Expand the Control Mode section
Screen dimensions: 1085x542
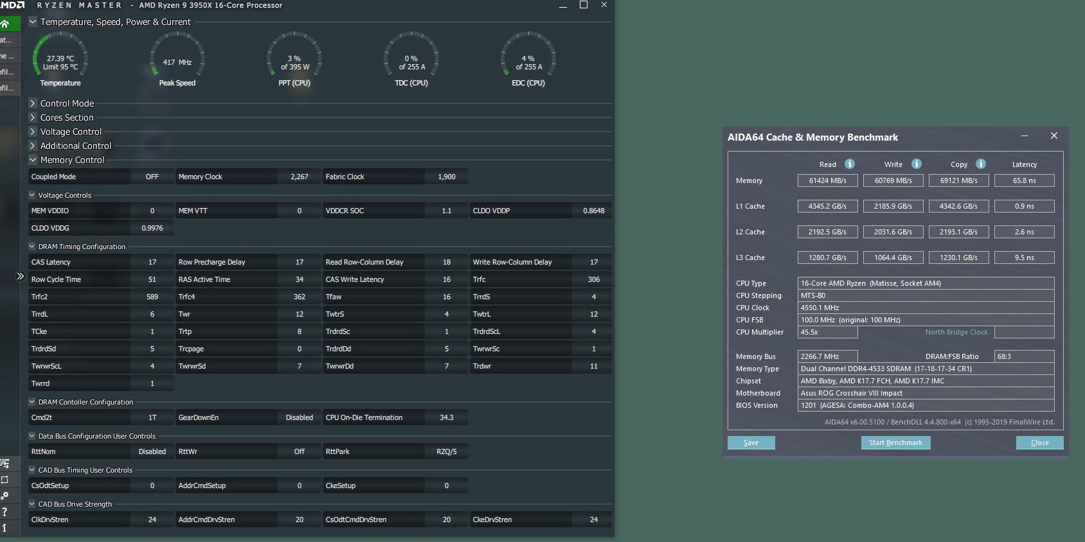tap(33, 103)
